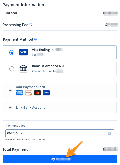The width and height of the screenshot is (120, 165).
Task: Click the Discover card icon
Action: tap(29, 93)
